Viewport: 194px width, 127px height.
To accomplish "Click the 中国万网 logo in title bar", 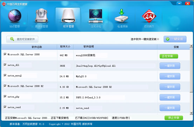I will pyautogui.click(x=4, y=4).
